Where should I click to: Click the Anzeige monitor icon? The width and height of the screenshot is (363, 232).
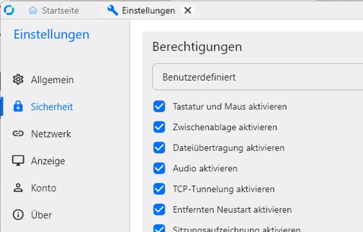tap(19, 161)
